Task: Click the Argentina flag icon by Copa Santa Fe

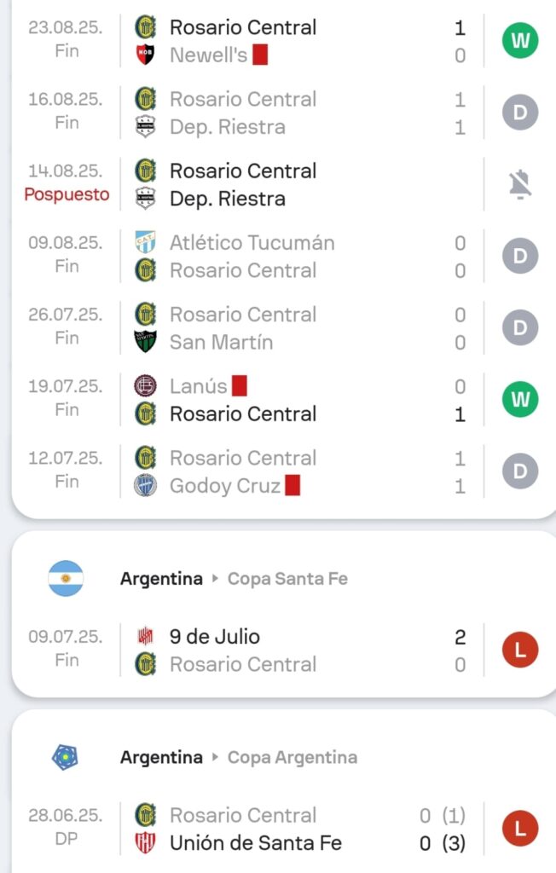Action: click(x=66, y=578)
